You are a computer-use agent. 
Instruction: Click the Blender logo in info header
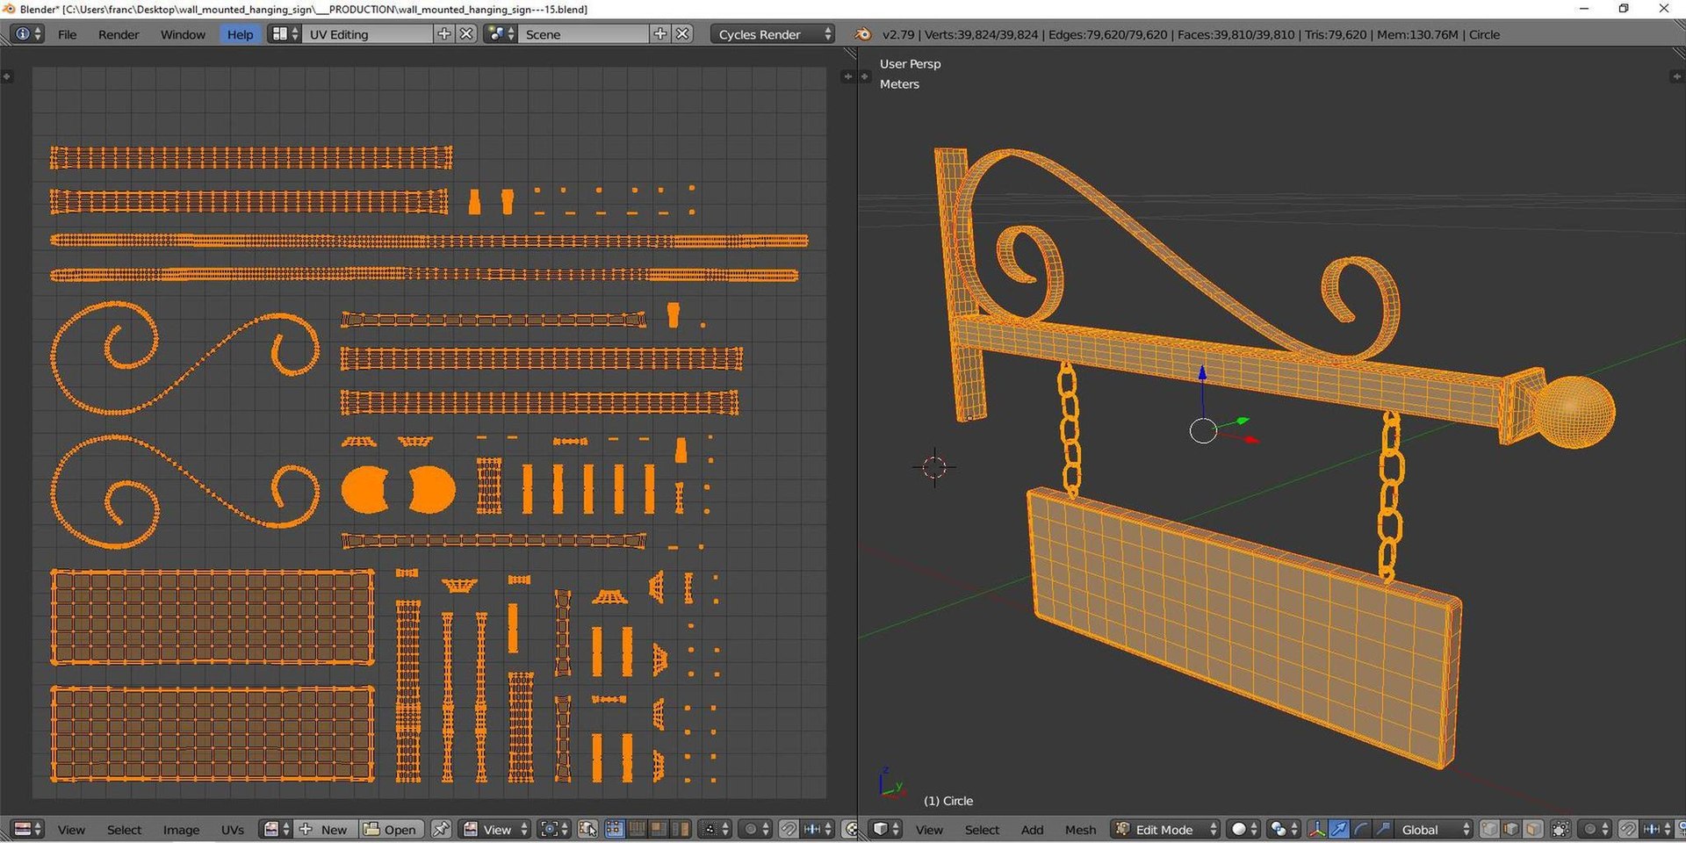tap(862, 34)
